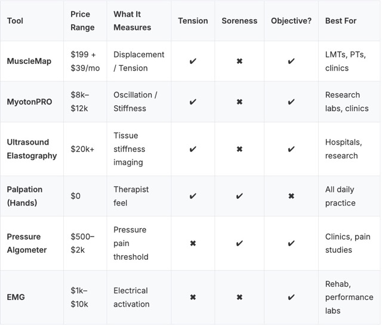Image resolution: width=382 pixels, height=325 pixels.
Task: Click the Palpation Objective cross icon
Action: pyautogui.click(x=291, y=196)
